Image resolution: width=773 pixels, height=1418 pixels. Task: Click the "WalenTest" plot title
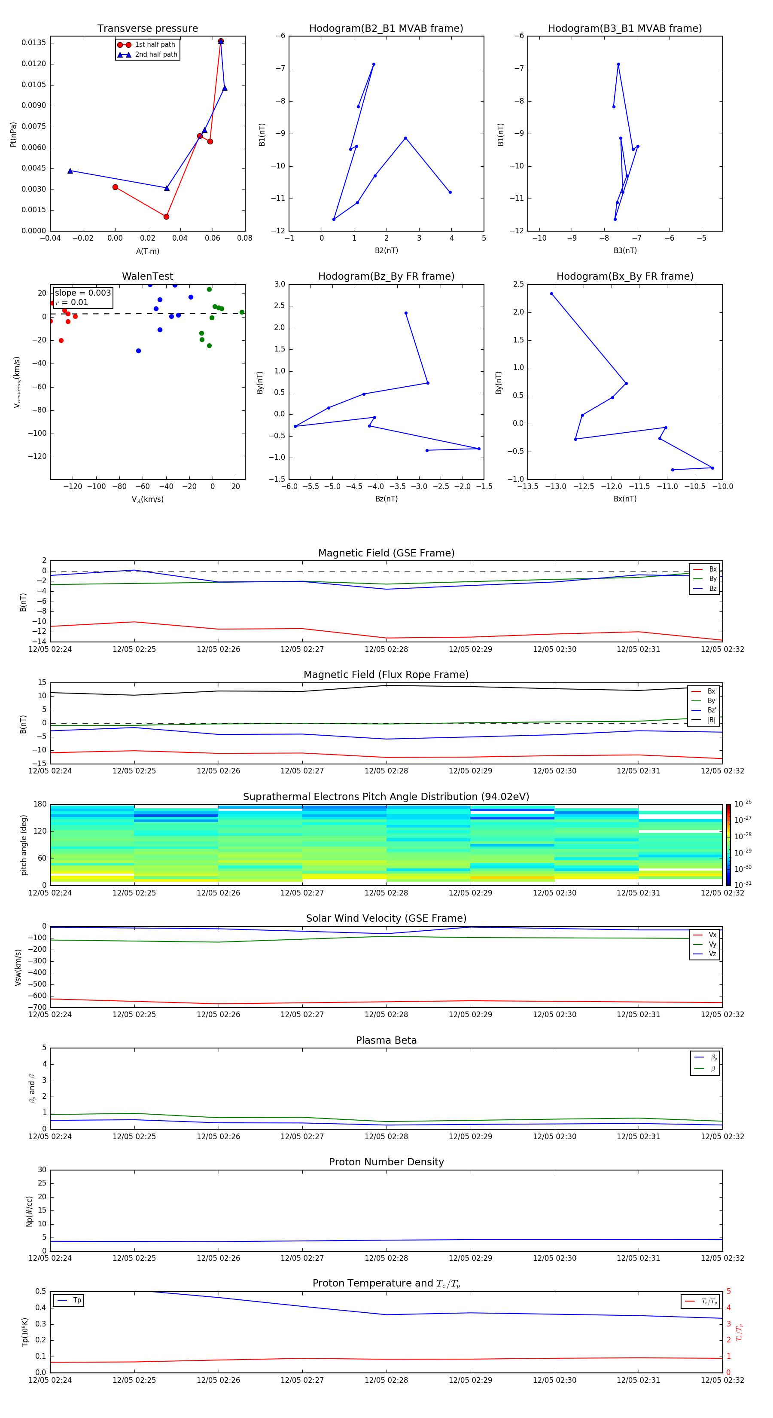tap(147, 276)
